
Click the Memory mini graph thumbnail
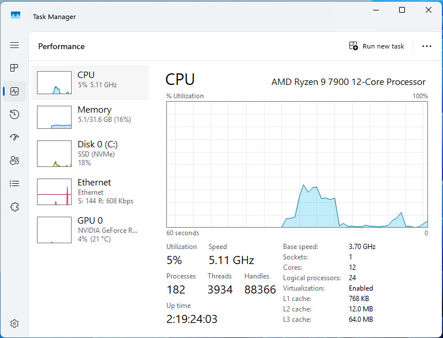click(54, 117)
